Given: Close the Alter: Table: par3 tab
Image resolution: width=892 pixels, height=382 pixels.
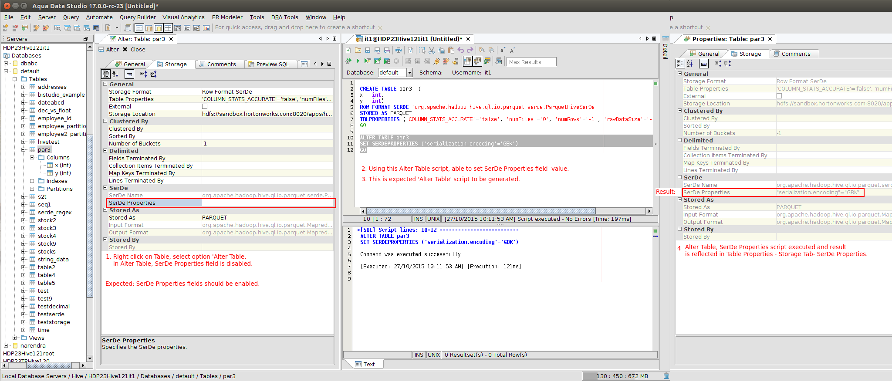Looking at the screenshot, I should 171,39.
